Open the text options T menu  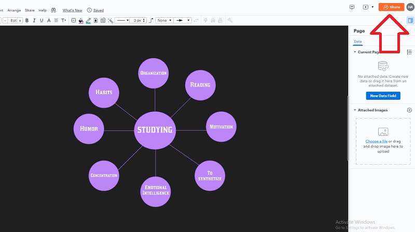pyautogui.click(x=63, y=20)
